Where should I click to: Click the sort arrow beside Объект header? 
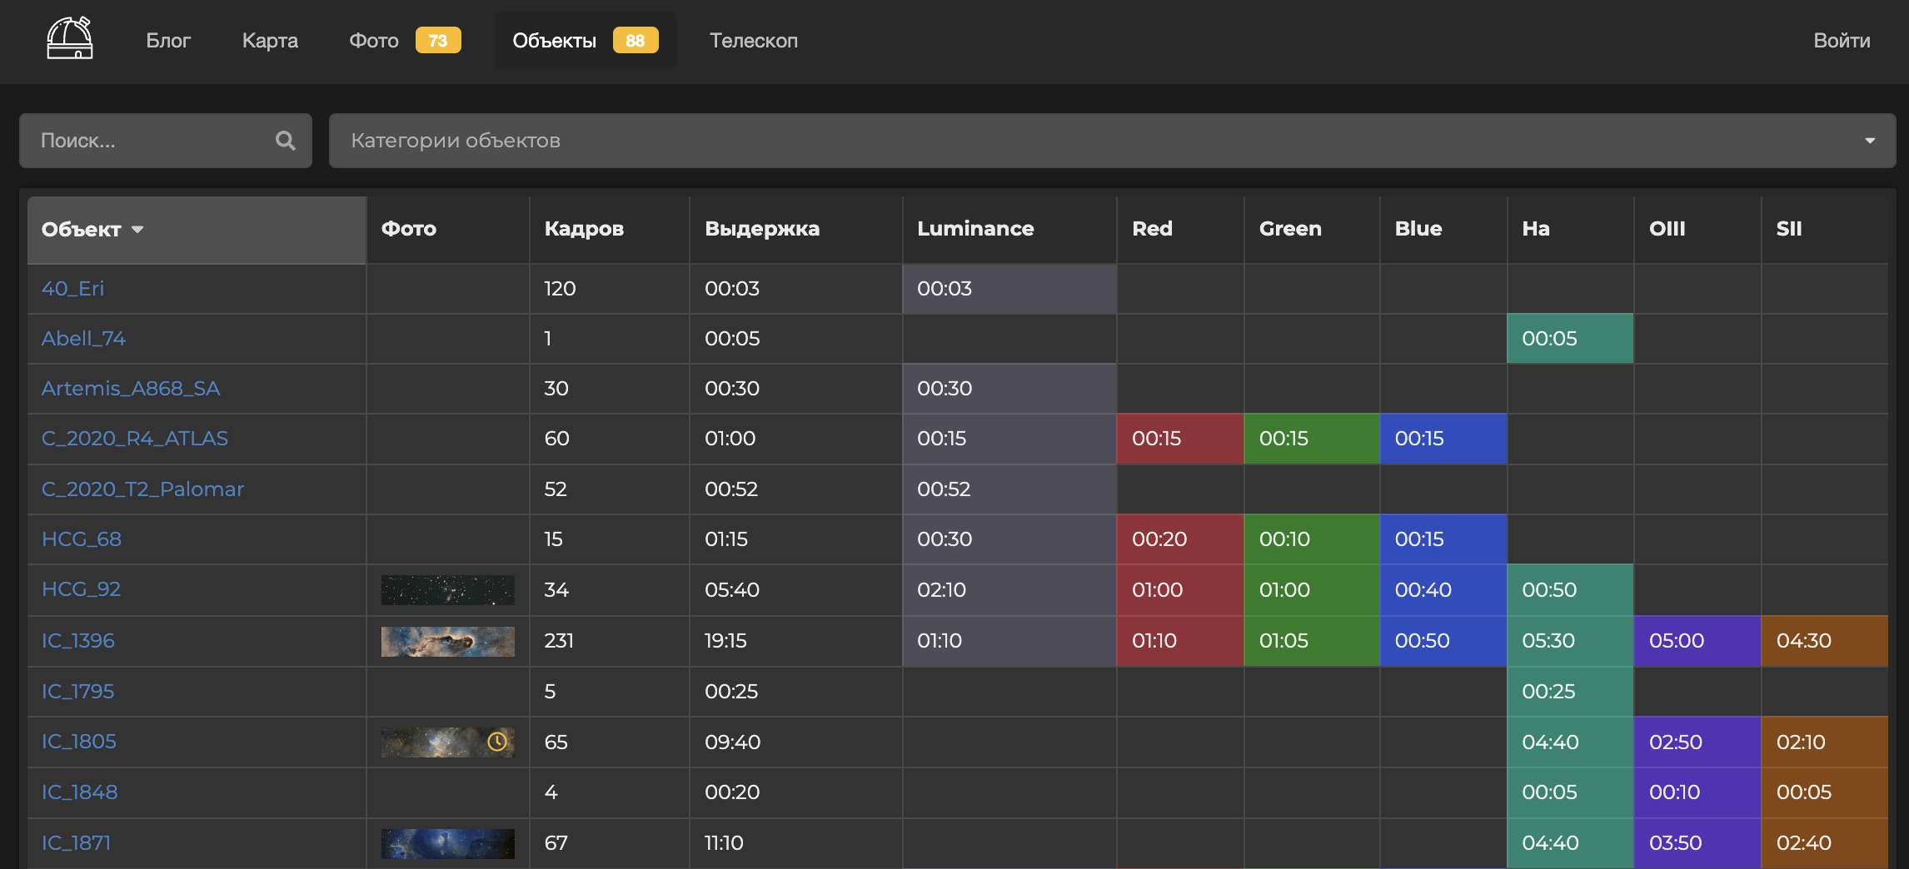(138, 230)
